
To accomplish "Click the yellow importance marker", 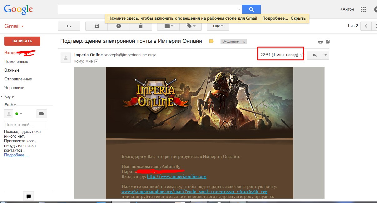I will pos(211,41).
